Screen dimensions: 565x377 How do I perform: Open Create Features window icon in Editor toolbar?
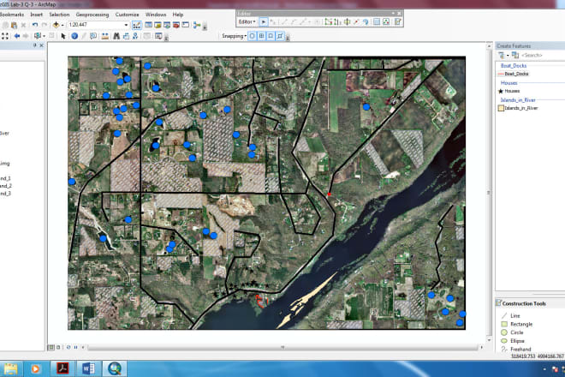point(398,22)
